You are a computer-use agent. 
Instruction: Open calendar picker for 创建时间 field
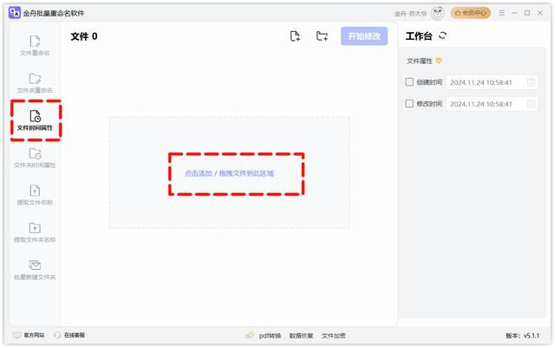pos(532,82)
